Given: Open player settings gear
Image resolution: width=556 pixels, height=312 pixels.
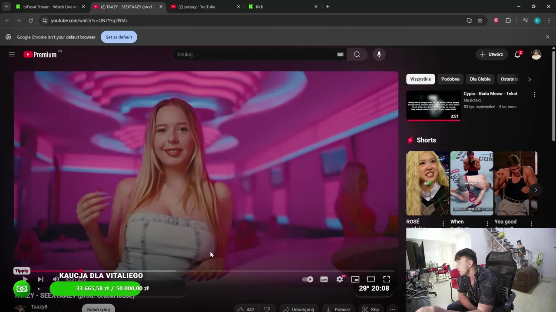Looking at the screenshot, I should tap(340, 279).
